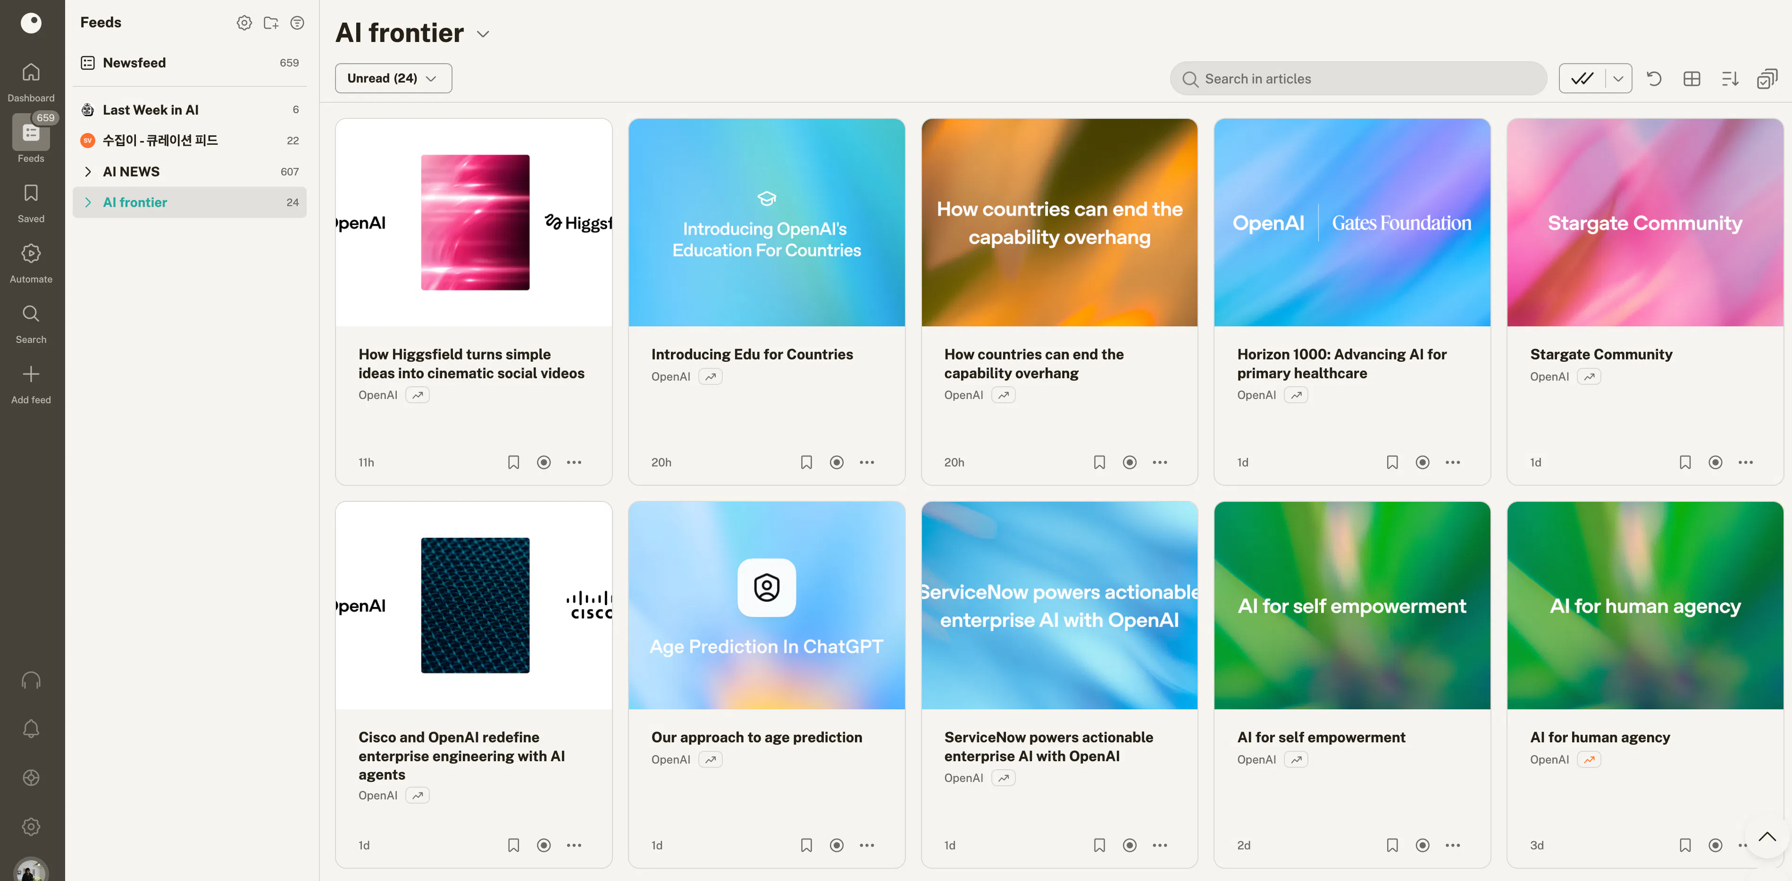Mark the Cisco article as read

pos(544,846)
